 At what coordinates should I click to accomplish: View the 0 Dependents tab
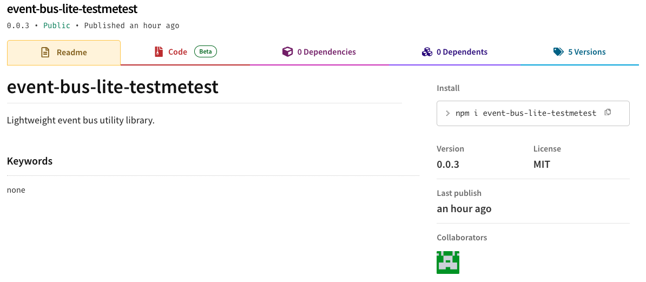point(455,53)
